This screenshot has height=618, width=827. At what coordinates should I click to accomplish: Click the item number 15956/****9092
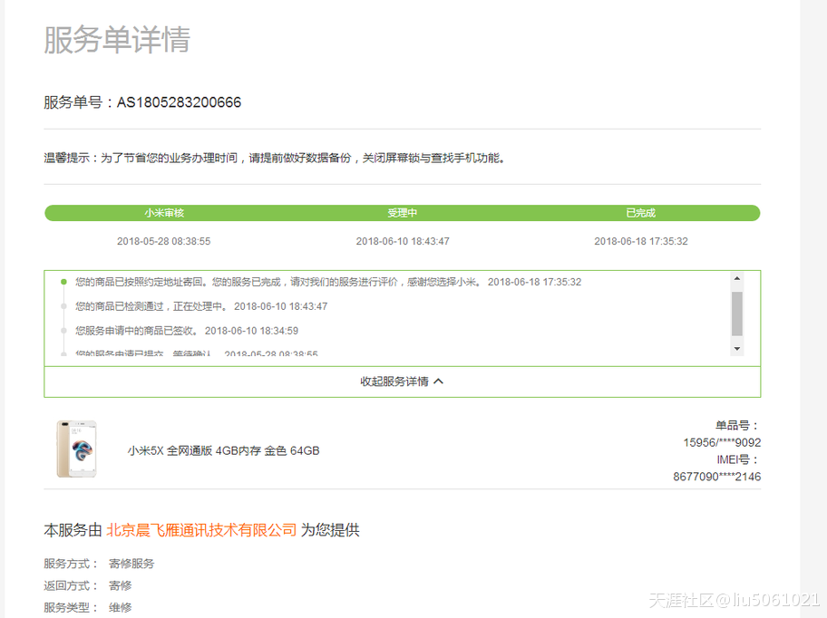click(x=722, y=442)
